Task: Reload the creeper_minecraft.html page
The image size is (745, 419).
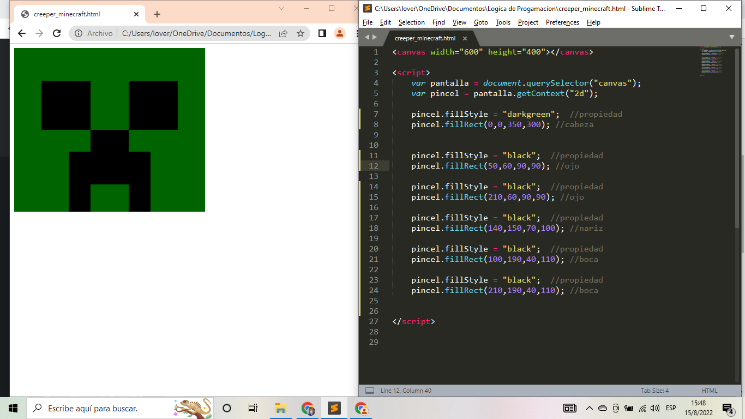Action: pos(57,33)
